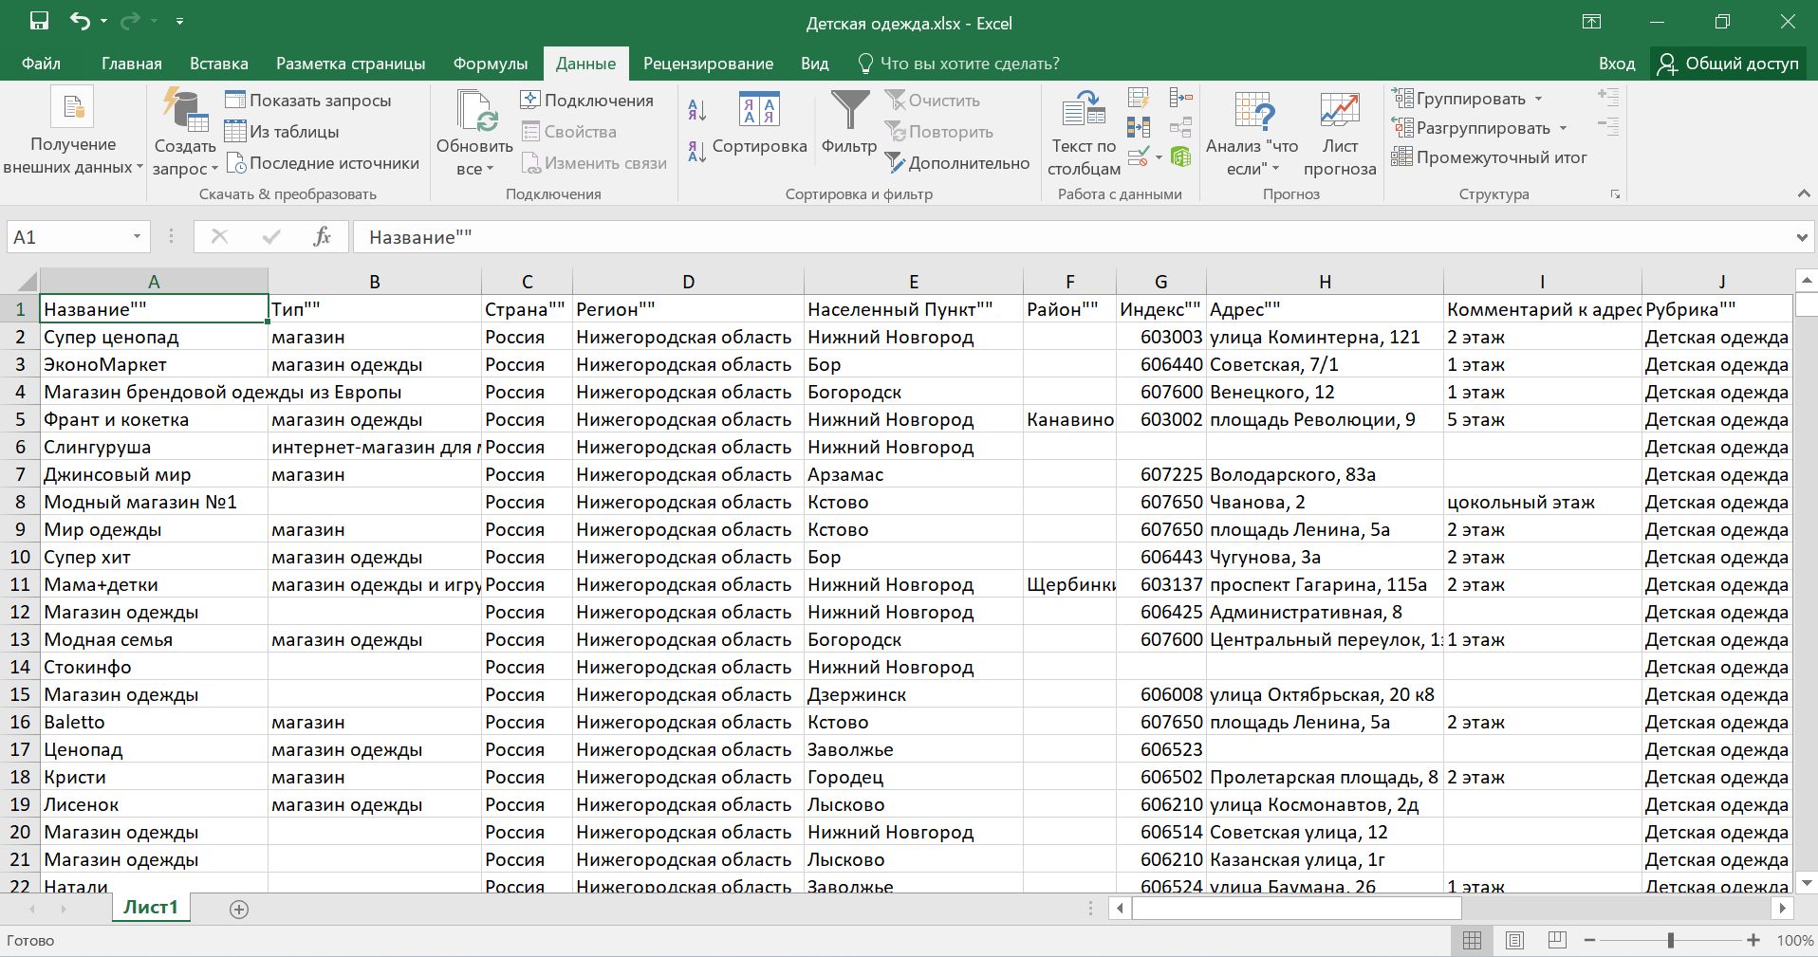Click the insert function fx icon
The image size is (1818, 957).
tap(322, 237)
